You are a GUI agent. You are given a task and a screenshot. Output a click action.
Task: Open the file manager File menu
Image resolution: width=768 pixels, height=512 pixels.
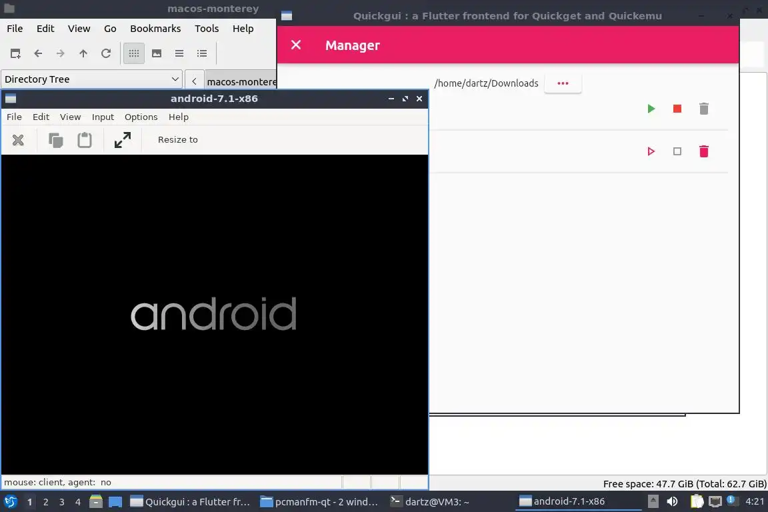pos(15,29)
